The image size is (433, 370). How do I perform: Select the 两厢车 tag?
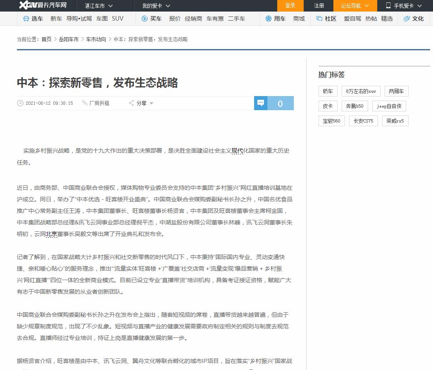pyautogui.click(x=396, y=91)
